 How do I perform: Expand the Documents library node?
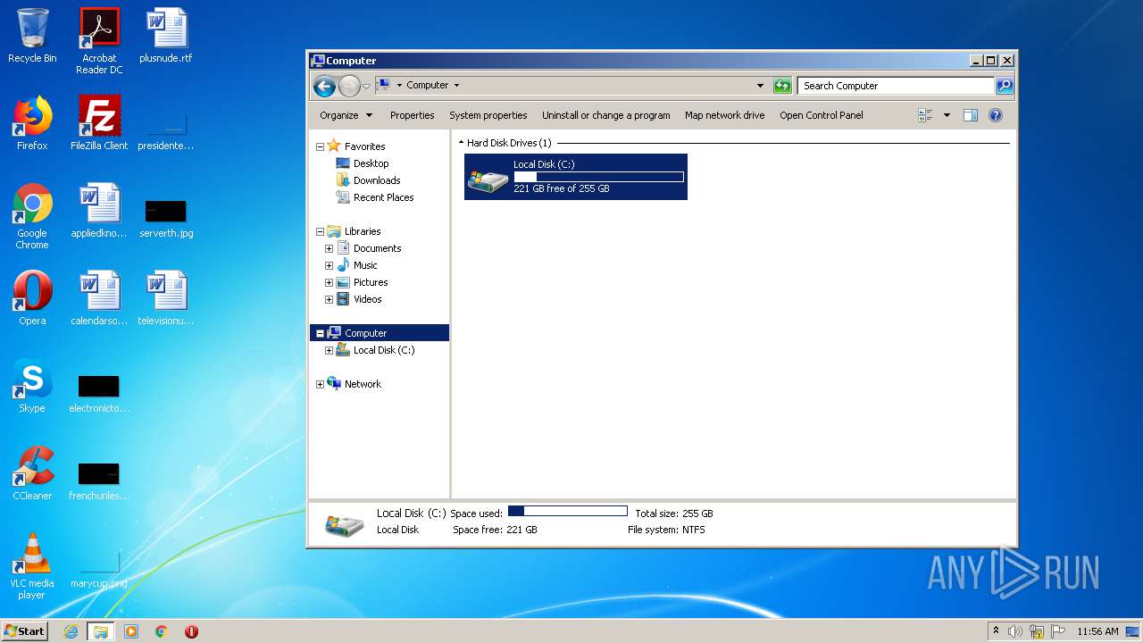pos(330,248)
